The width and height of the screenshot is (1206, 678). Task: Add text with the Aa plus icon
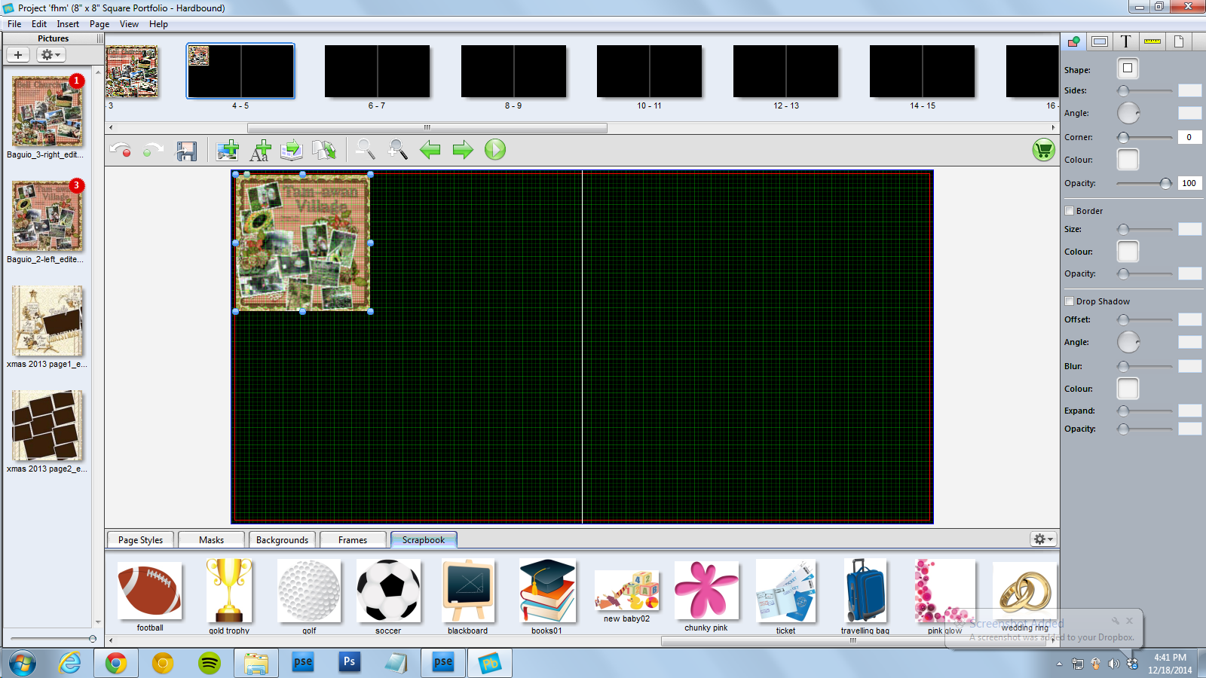[x=260, y=150]
